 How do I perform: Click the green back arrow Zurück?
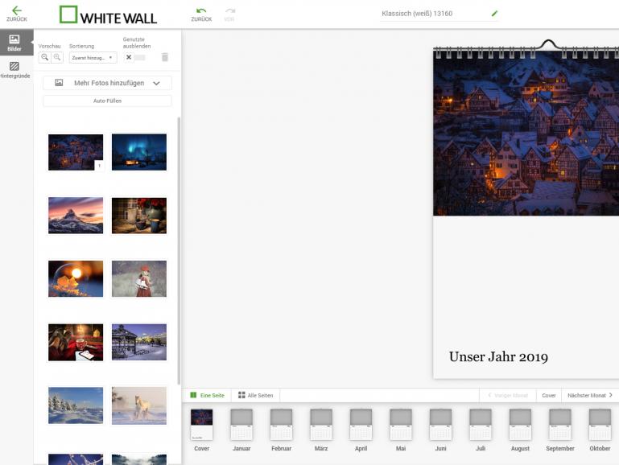pyautogui.click(x=16, y=13)
